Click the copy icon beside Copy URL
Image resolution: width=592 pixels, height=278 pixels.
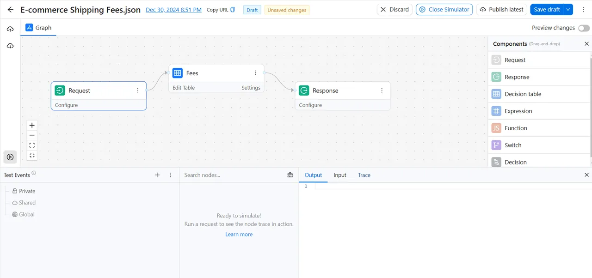[x=233, y=10]
